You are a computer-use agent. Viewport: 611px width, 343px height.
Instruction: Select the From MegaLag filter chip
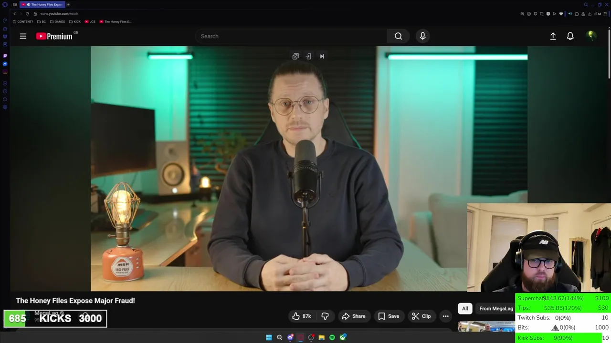tap(495, 309)
